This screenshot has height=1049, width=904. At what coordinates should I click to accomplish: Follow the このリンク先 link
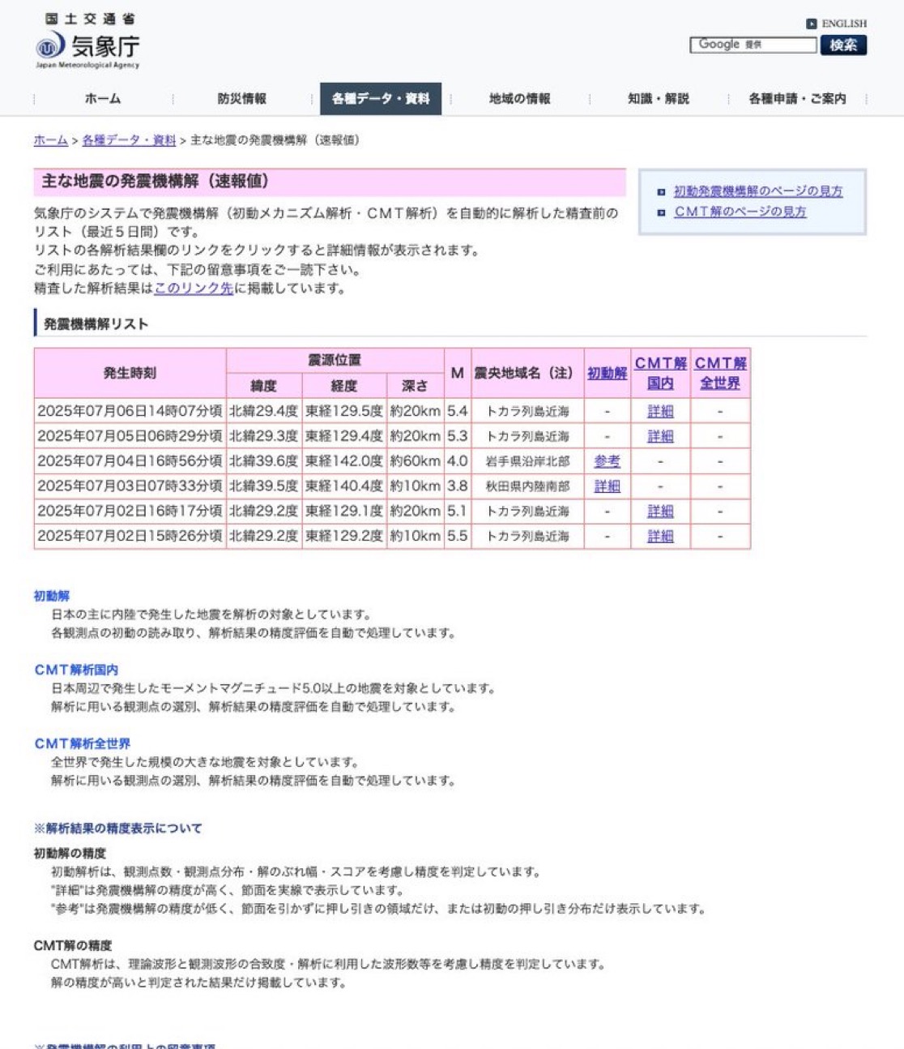click(x=194, y=289)
